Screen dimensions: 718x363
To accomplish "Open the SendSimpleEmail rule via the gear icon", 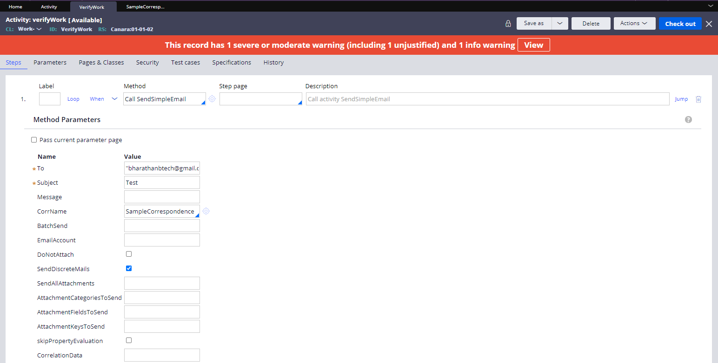I will click(212, 99).
